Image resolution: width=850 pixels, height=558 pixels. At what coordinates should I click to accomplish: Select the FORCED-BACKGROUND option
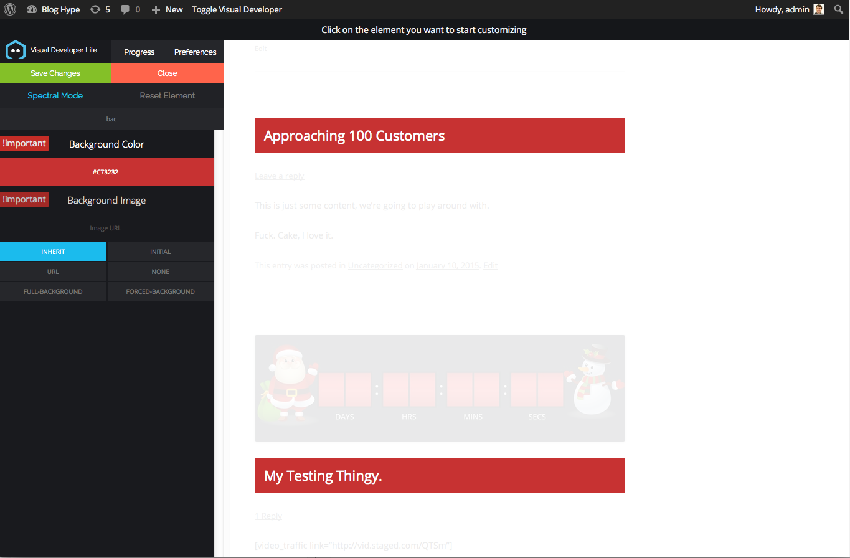click(160, 291)
